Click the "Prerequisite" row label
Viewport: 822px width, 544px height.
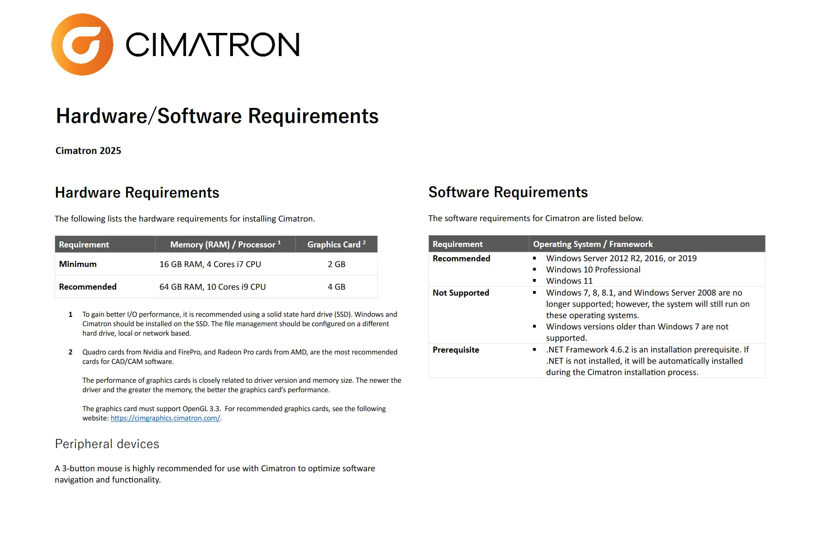point(456,350)
